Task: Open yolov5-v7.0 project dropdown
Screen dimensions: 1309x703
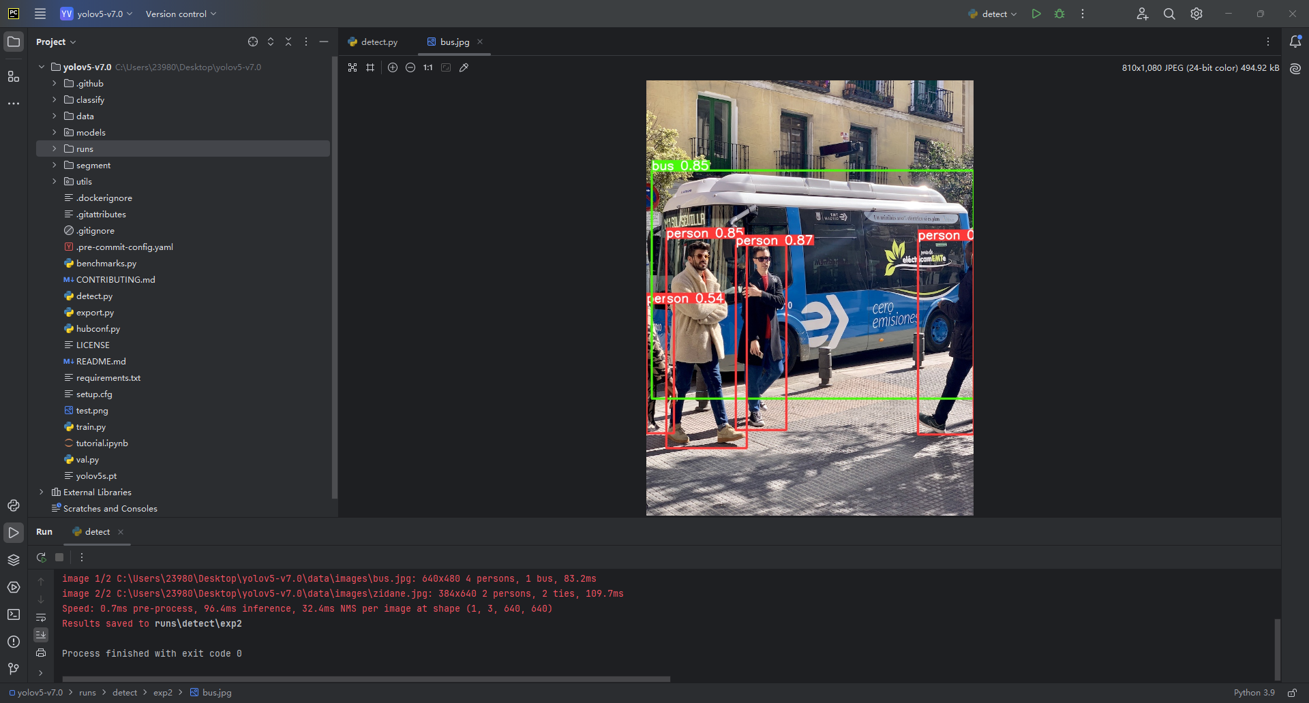Action: tap(96, 14)
